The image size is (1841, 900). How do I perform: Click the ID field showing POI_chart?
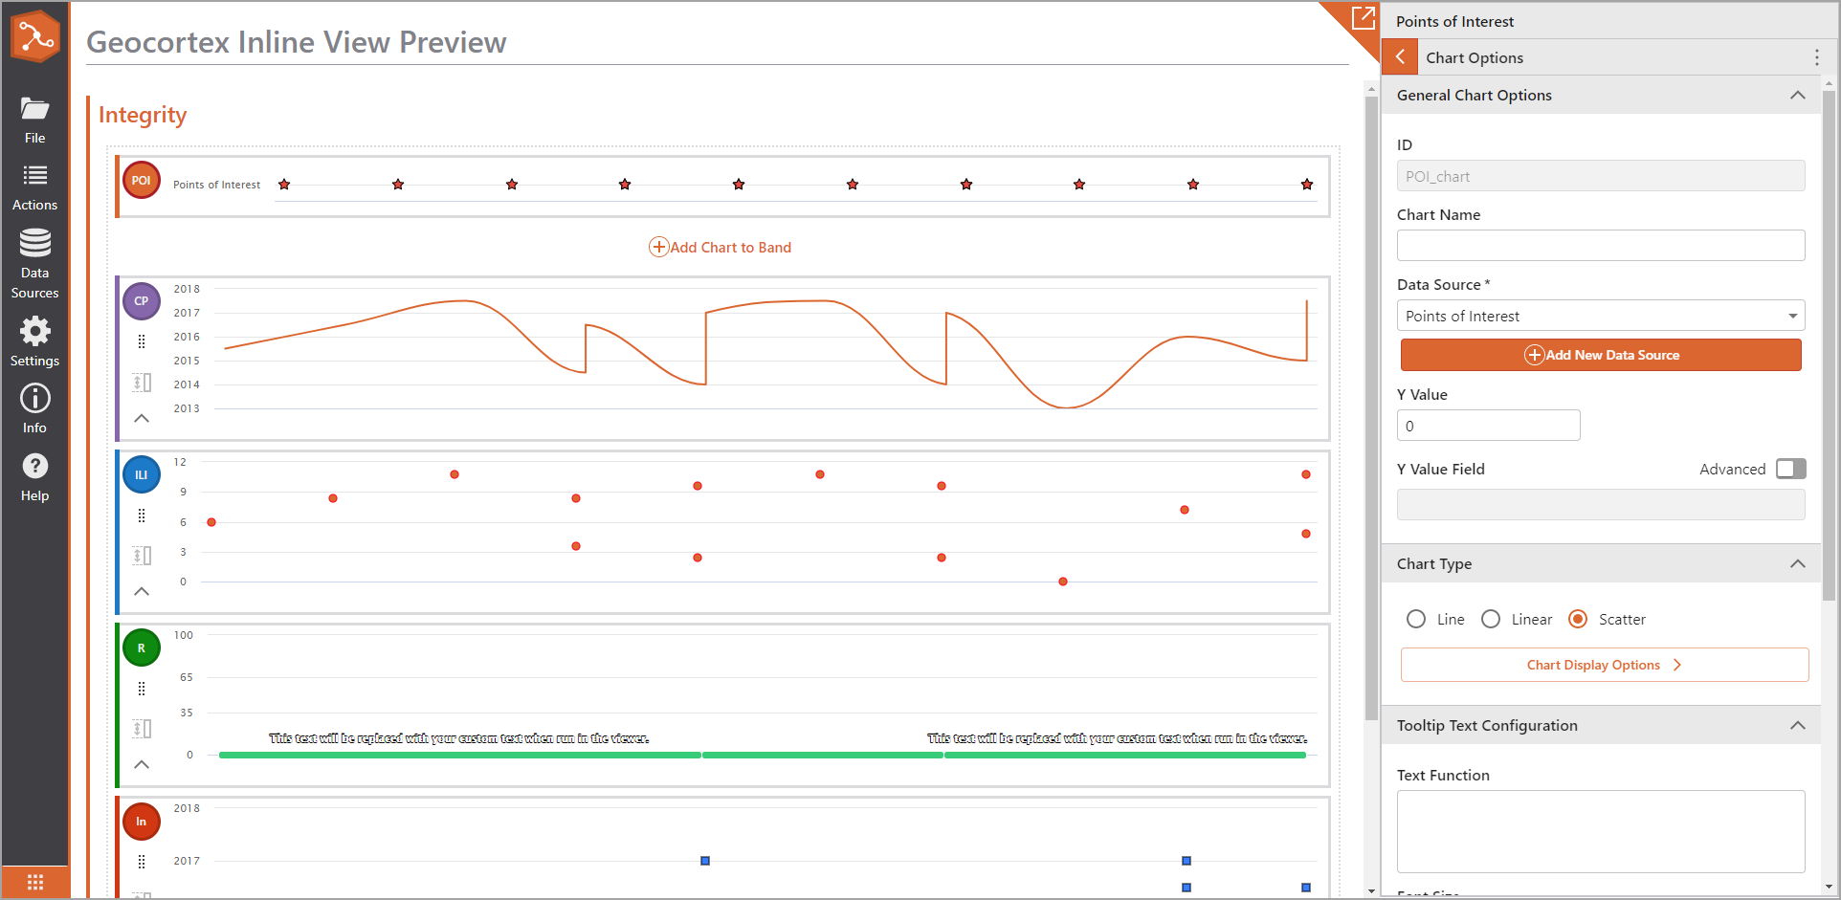1601,176
